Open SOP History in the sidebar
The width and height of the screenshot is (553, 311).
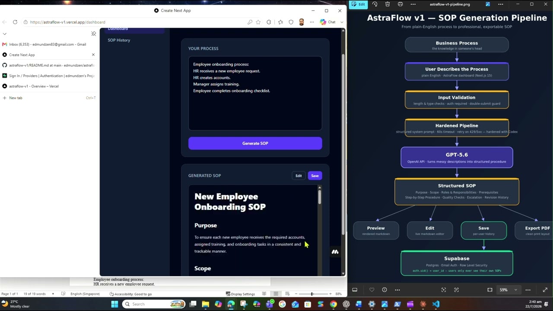119,40
